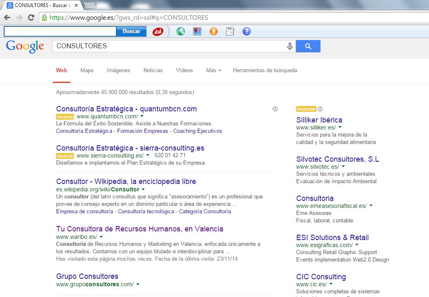Click the browser address bar URL
This screenshot has height=297, width=429.
(x=129, y=18)
